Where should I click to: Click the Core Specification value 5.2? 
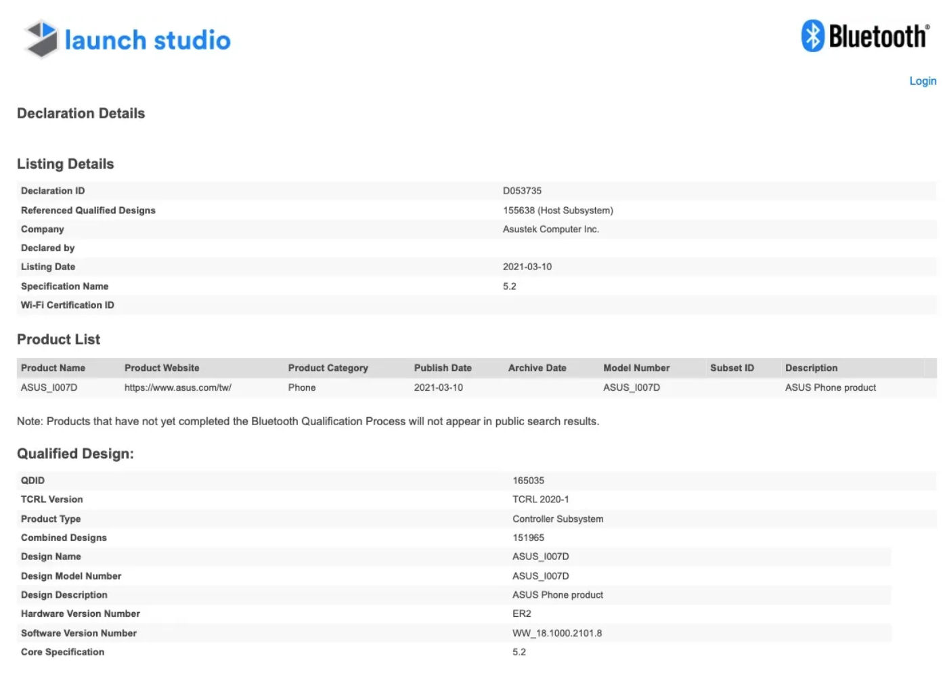519,652
